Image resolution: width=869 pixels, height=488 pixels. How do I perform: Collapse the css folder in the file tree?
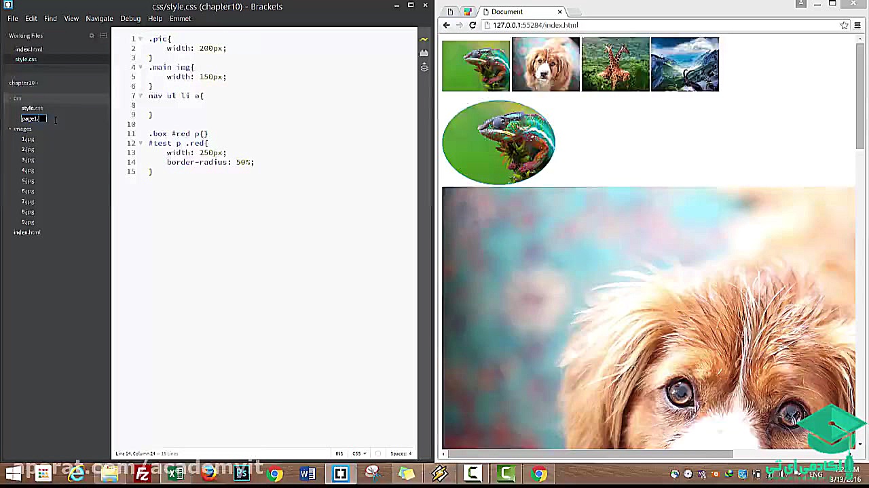coord(10,98)
